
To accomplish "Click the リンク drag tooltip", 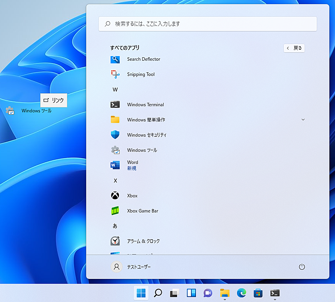I will pos(54,100).
